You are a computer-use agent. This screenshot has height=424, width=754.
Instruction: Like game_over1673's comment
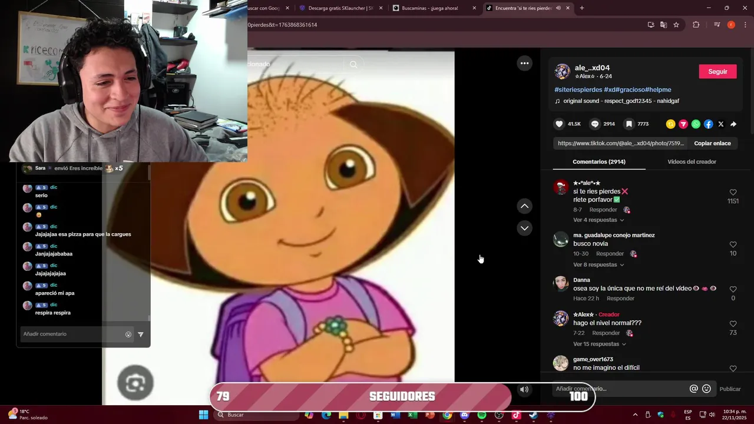(733, 369)
